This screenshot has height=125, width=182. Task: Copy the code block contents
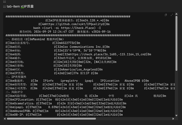point(166,15)
